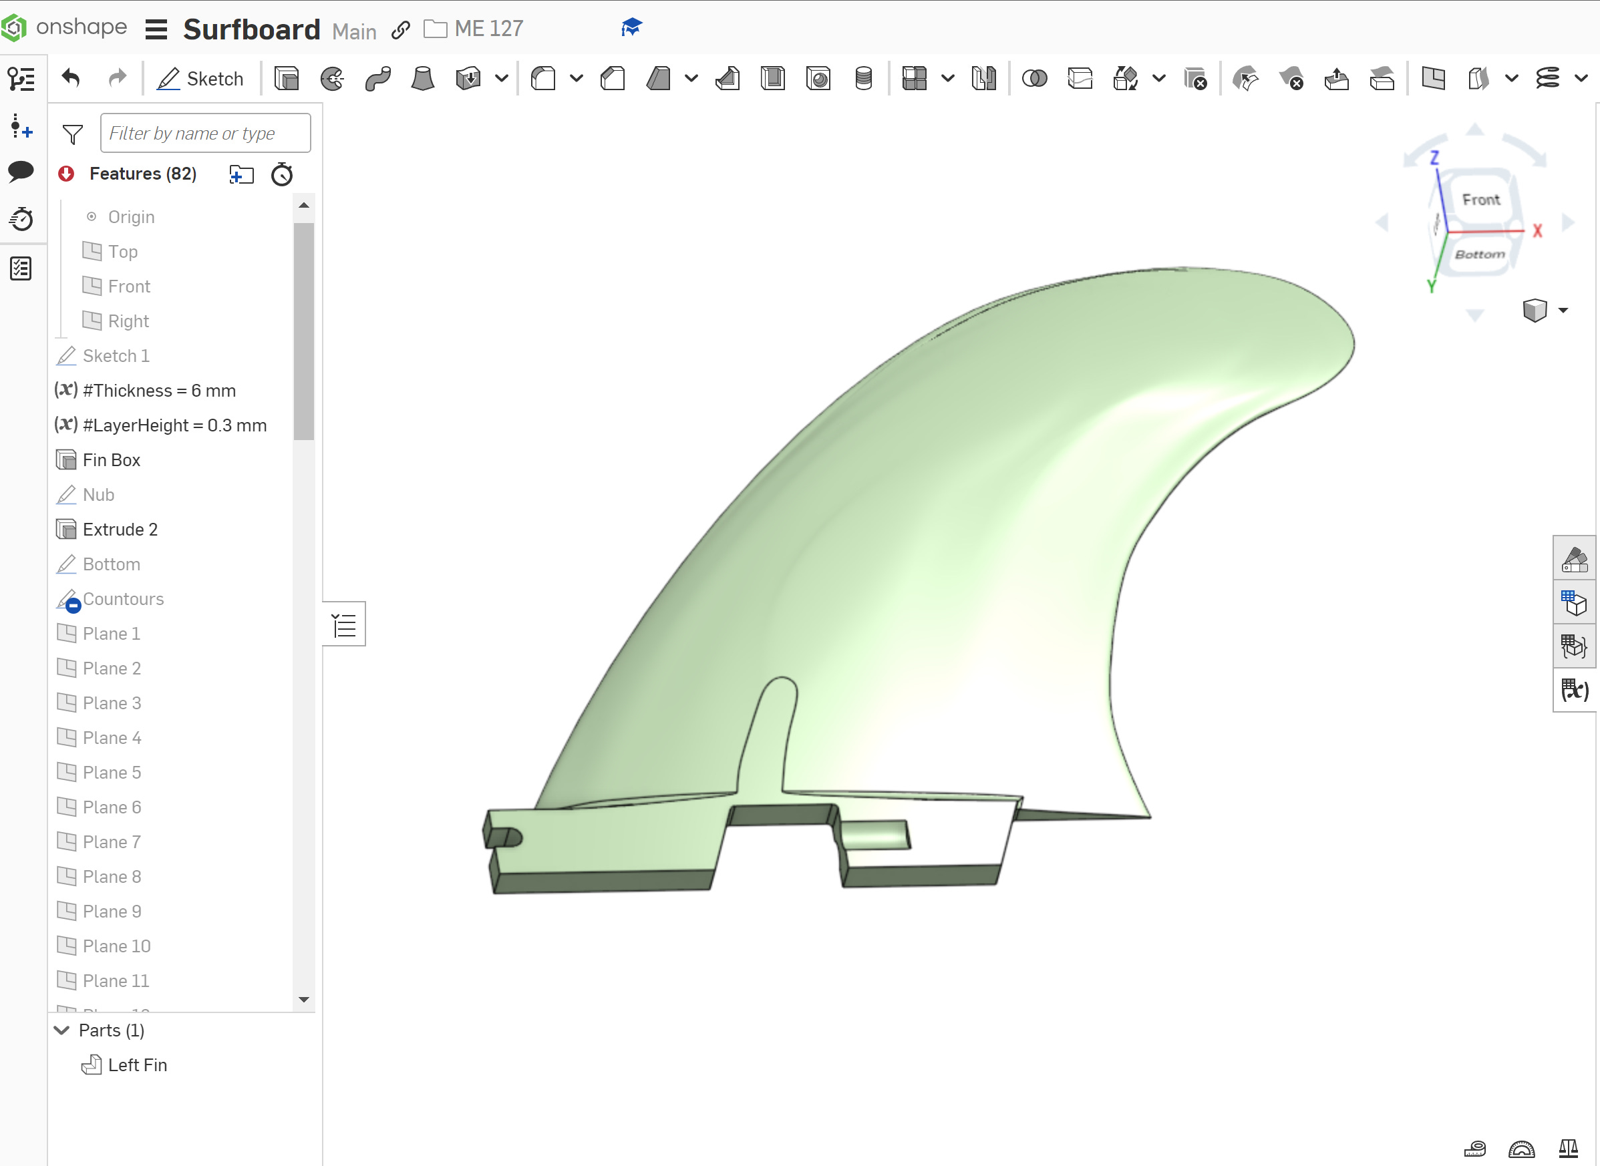Image resolution: width=1600 pixels, height=1166 pixels.
Task: Click the Undo arrow
Action: [x=71, y=77]
